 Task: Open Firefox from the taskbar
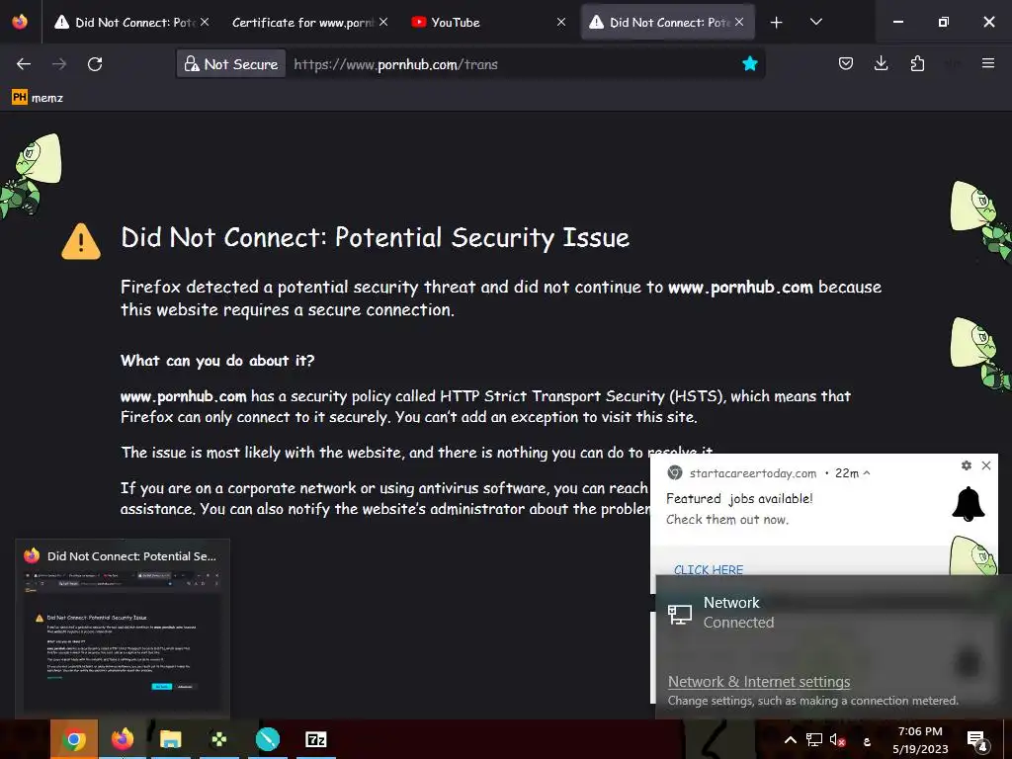point(122,739)
